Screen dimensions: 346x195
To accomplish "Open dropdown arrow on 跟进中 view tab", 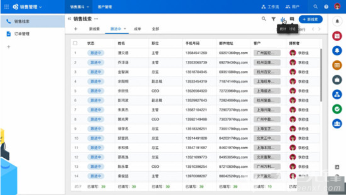I will [125, 29].
